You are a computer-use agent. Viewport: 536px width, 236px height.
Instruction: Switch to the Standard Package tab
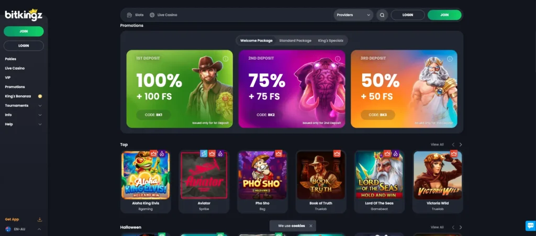(295, 41)
